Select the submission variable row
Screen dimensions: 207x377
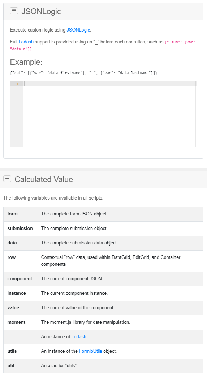(x=103, y=229)
